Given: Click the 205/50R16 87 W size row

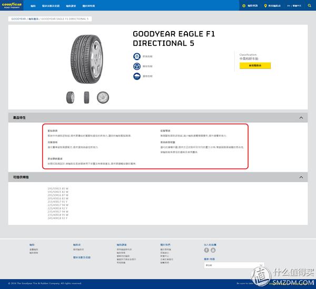Looking at the screenshot, I should [58, 195].
